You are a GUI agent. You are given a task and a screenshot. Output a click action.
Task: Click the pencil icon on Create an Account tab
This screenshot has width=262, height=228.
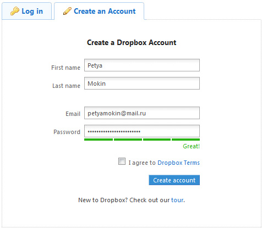[x=67, y=11]
